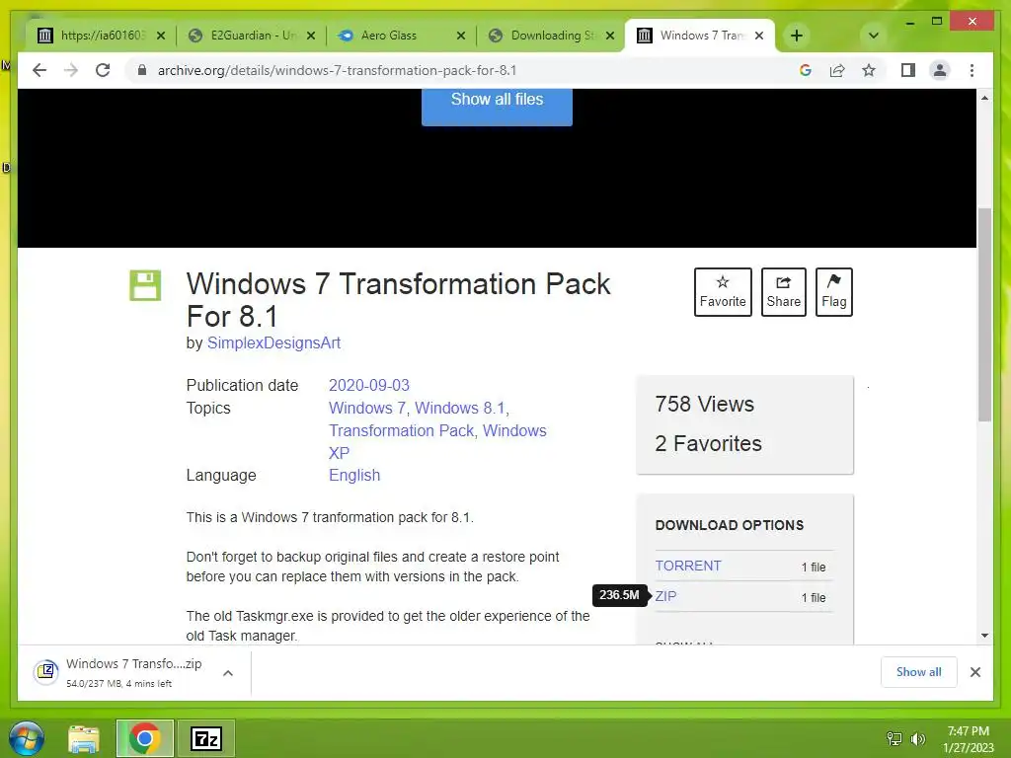Reload the current page
1011x758 pixels.
tap(103, 70)
